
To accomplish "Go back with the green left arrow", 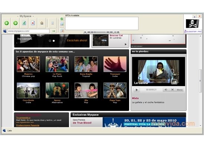I will (7, 23).
